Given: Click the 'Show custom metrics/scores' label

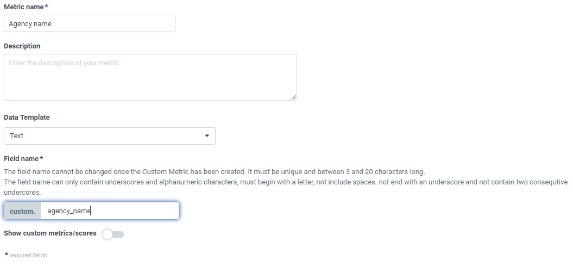Looking at the screenshot, I should point(50,233).
